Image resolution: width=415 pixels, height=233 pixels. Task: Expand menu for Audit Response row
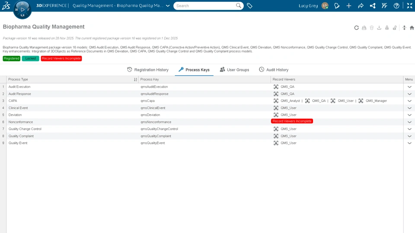click(409, 94)
